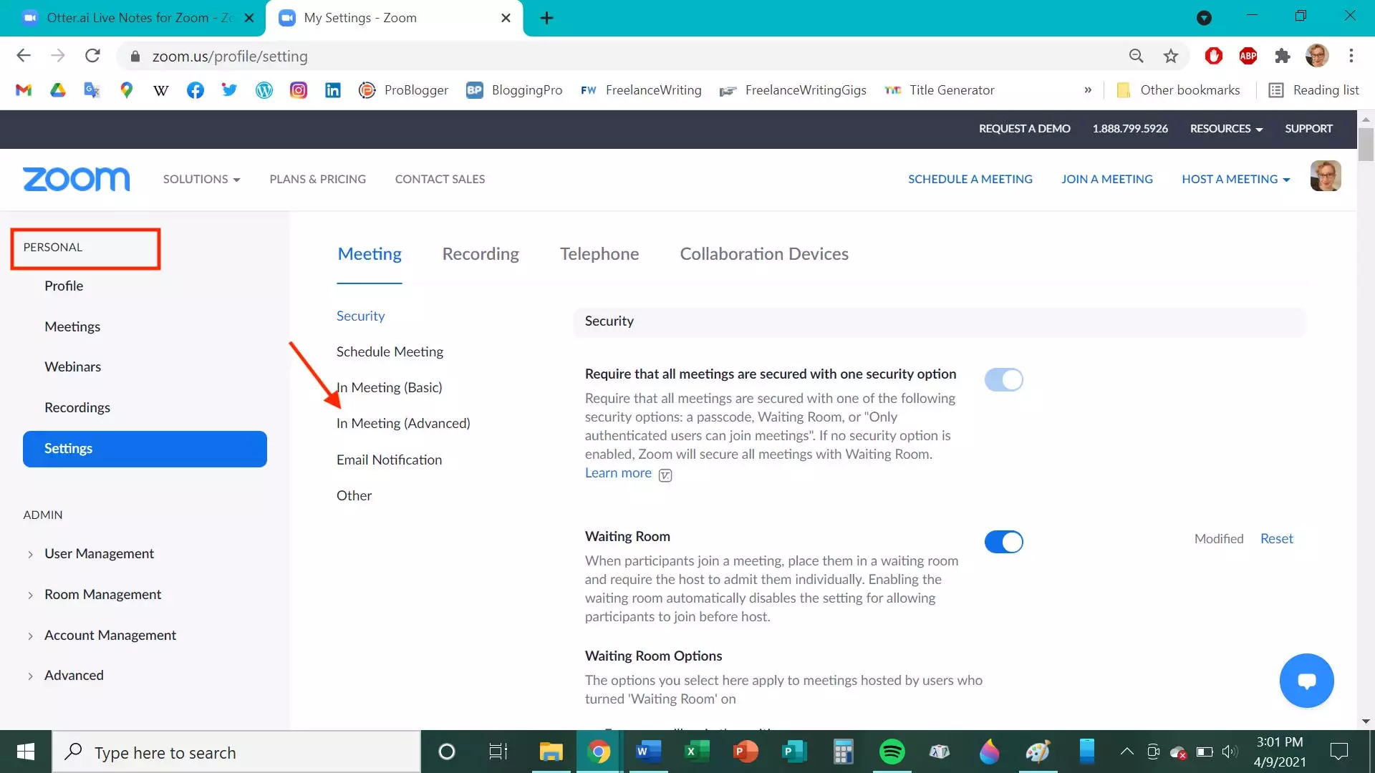Screen dimensions: 1375x773
Task: Toggle the Waiting Room switch
Action: [1003, 542]
